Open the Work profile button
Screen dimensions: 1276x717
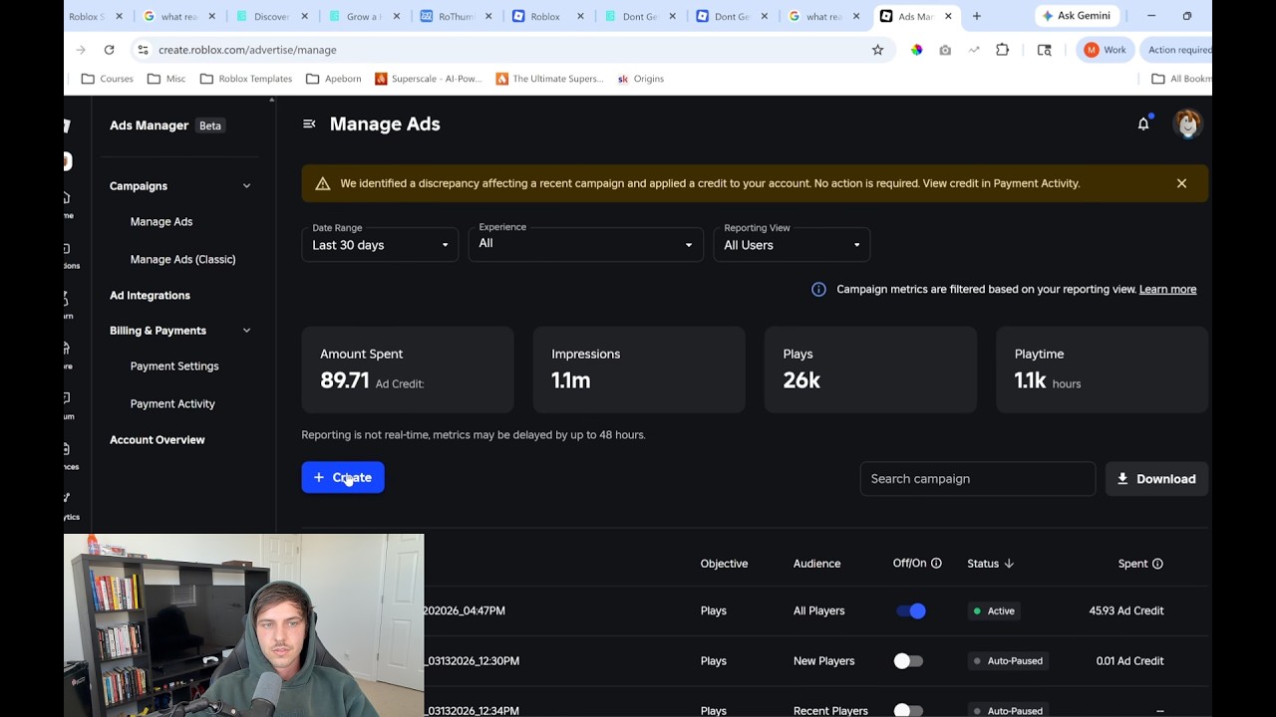click(x=1106, y=50)
